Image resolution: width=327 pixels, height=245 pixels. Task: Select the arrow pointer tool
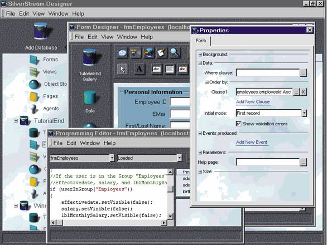tap(122, 69)
